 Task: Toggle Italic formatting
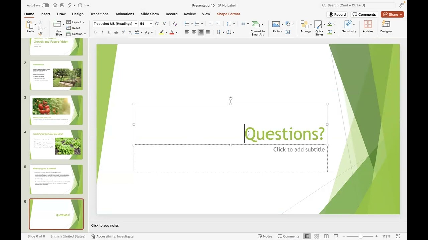pos(102,32)
